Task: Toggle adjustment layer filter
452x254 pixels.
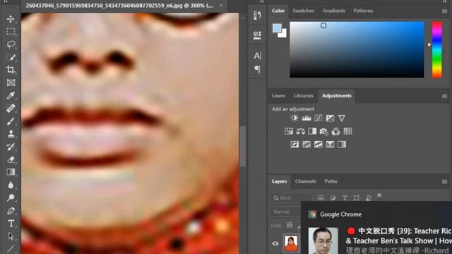Action: tap(333, 198)
